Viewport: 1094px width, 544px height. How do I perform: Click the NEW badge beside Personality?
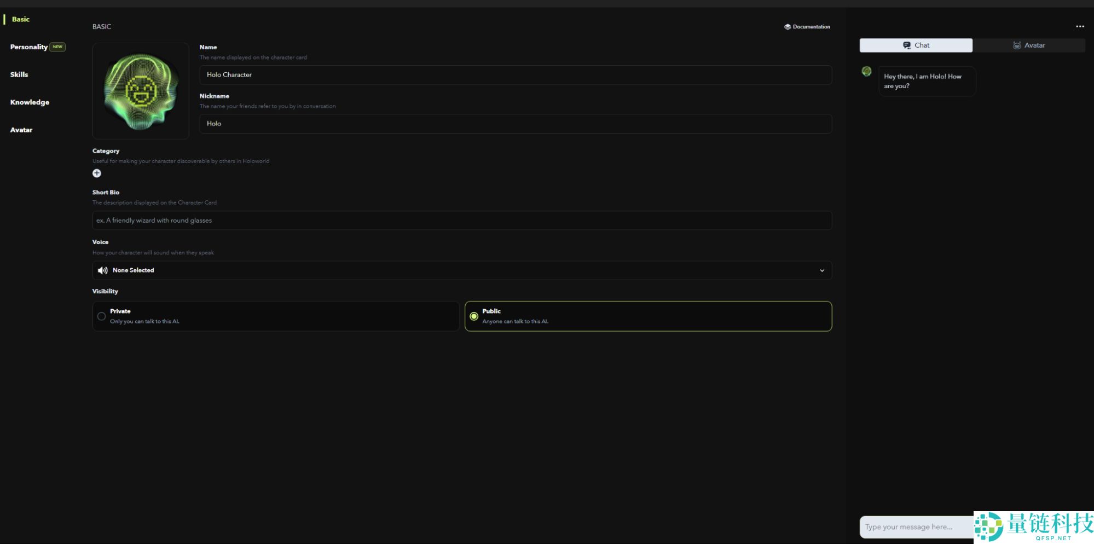[57, 47]
